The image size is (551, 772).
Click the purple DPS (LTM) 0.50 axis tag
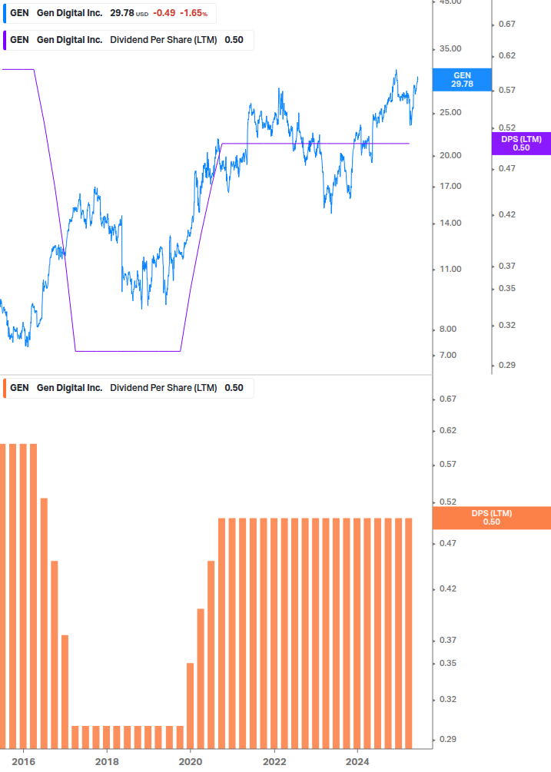click(521, 144)
